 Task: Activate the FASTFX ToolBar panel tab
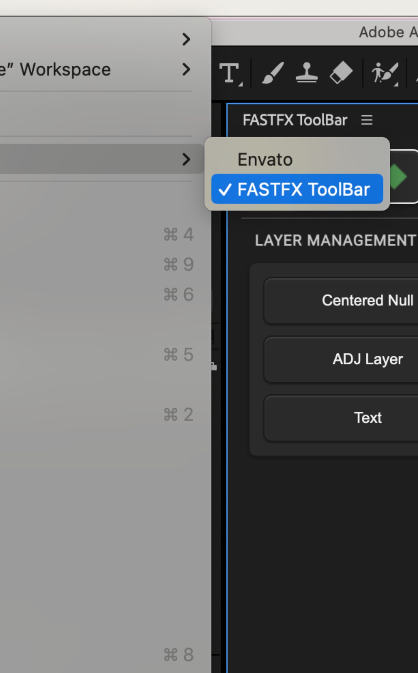point(295,120)
